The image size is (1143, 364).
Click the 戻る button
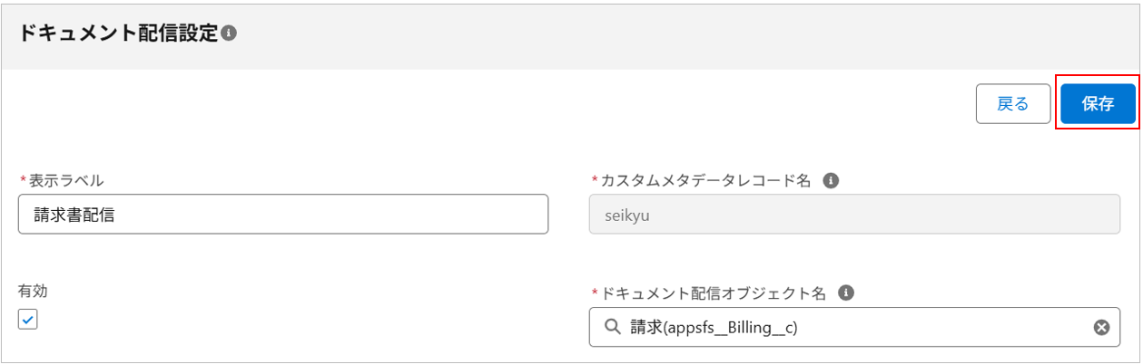tap(1012, 103)
